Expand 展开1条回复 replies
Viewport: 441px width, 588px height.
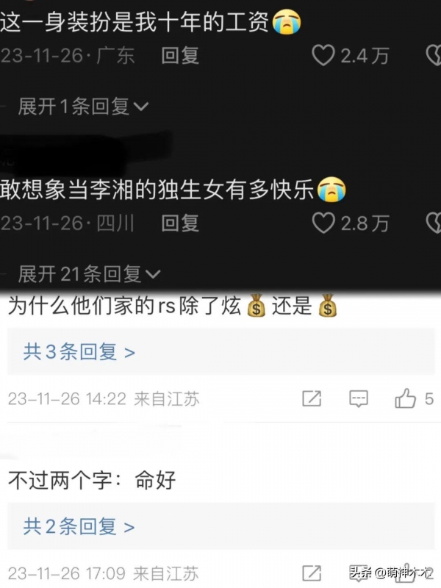pos(83,107)
